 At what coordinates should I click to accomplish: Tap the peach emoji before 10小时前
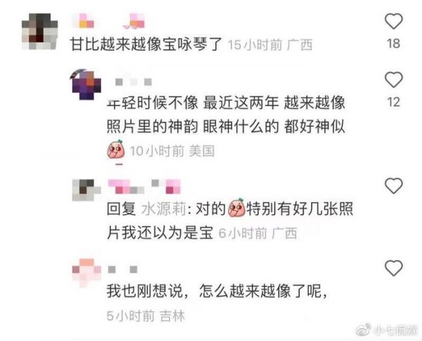(116, 149)
